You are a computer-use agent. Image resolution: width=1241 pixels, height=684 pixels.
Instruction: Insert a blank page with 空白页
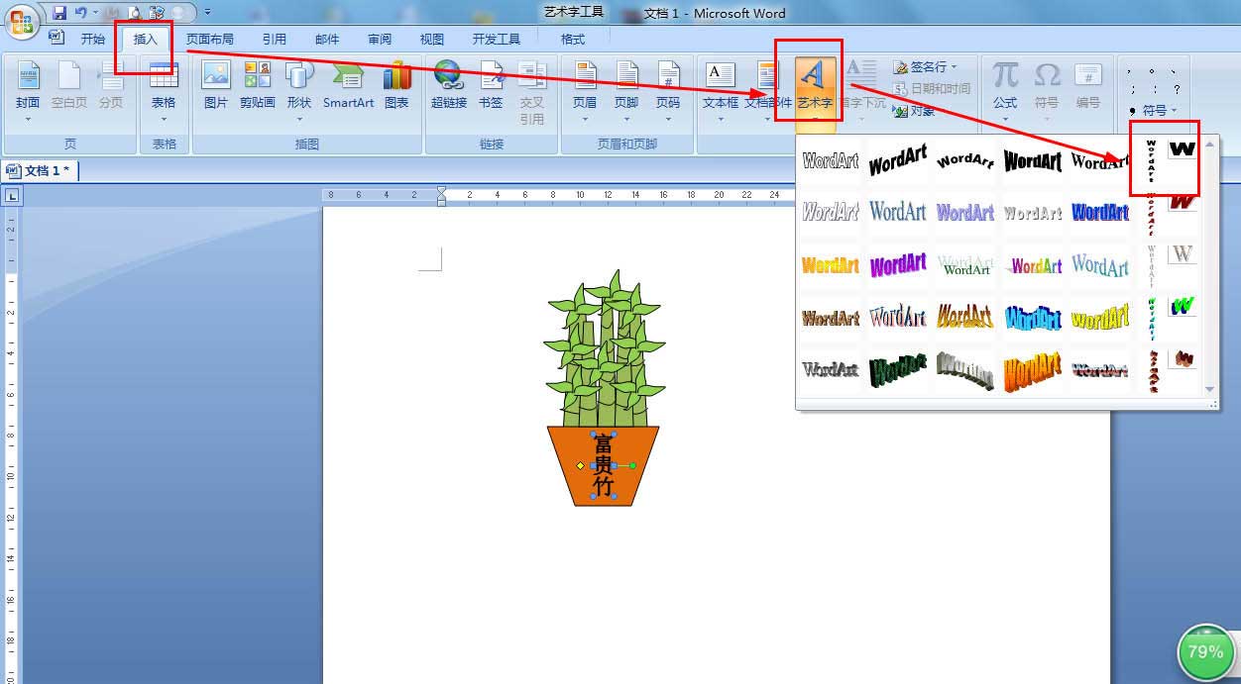pyautogui.click(x=69, y=87)
